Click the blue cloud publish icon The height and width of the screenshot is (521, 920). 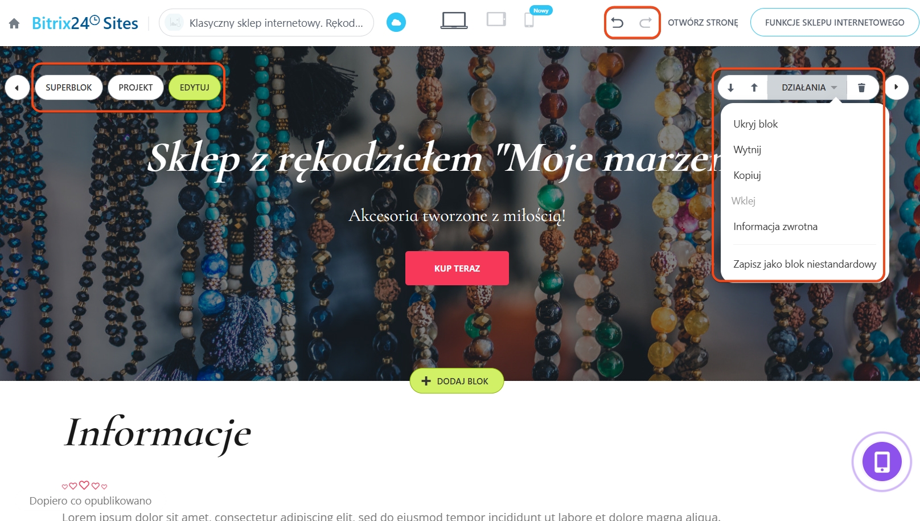396,23
